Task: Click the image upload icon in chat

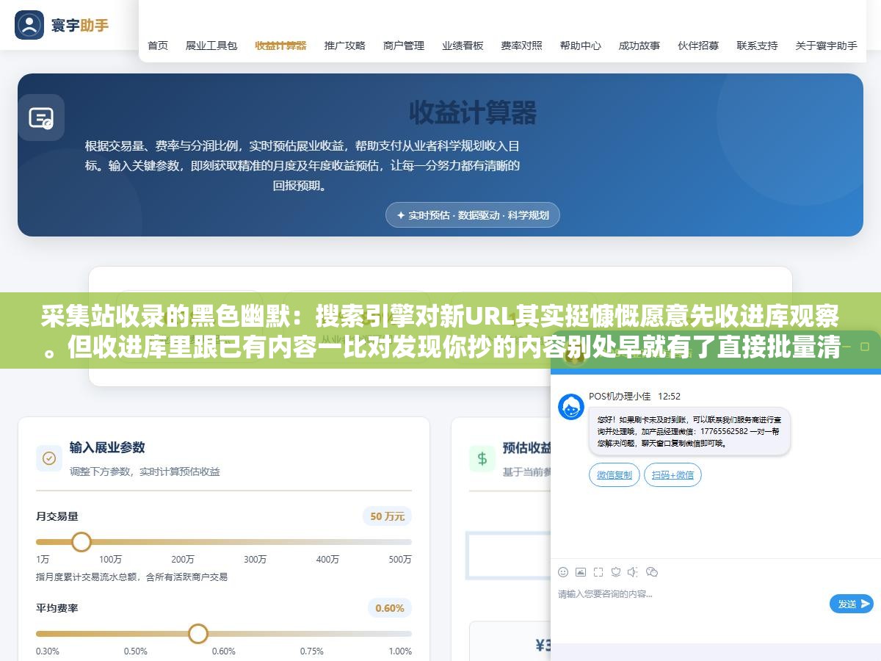Action: pos(581,572)
